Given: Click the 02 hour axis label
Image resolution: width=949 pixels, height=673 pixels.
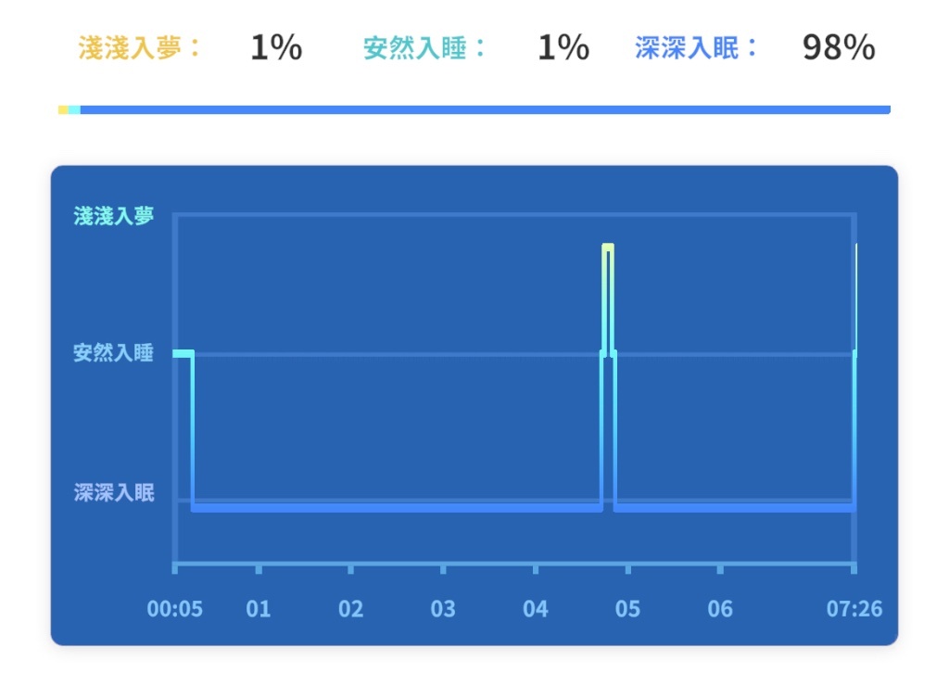Looking at the screenshot, I should pos(351,609).
